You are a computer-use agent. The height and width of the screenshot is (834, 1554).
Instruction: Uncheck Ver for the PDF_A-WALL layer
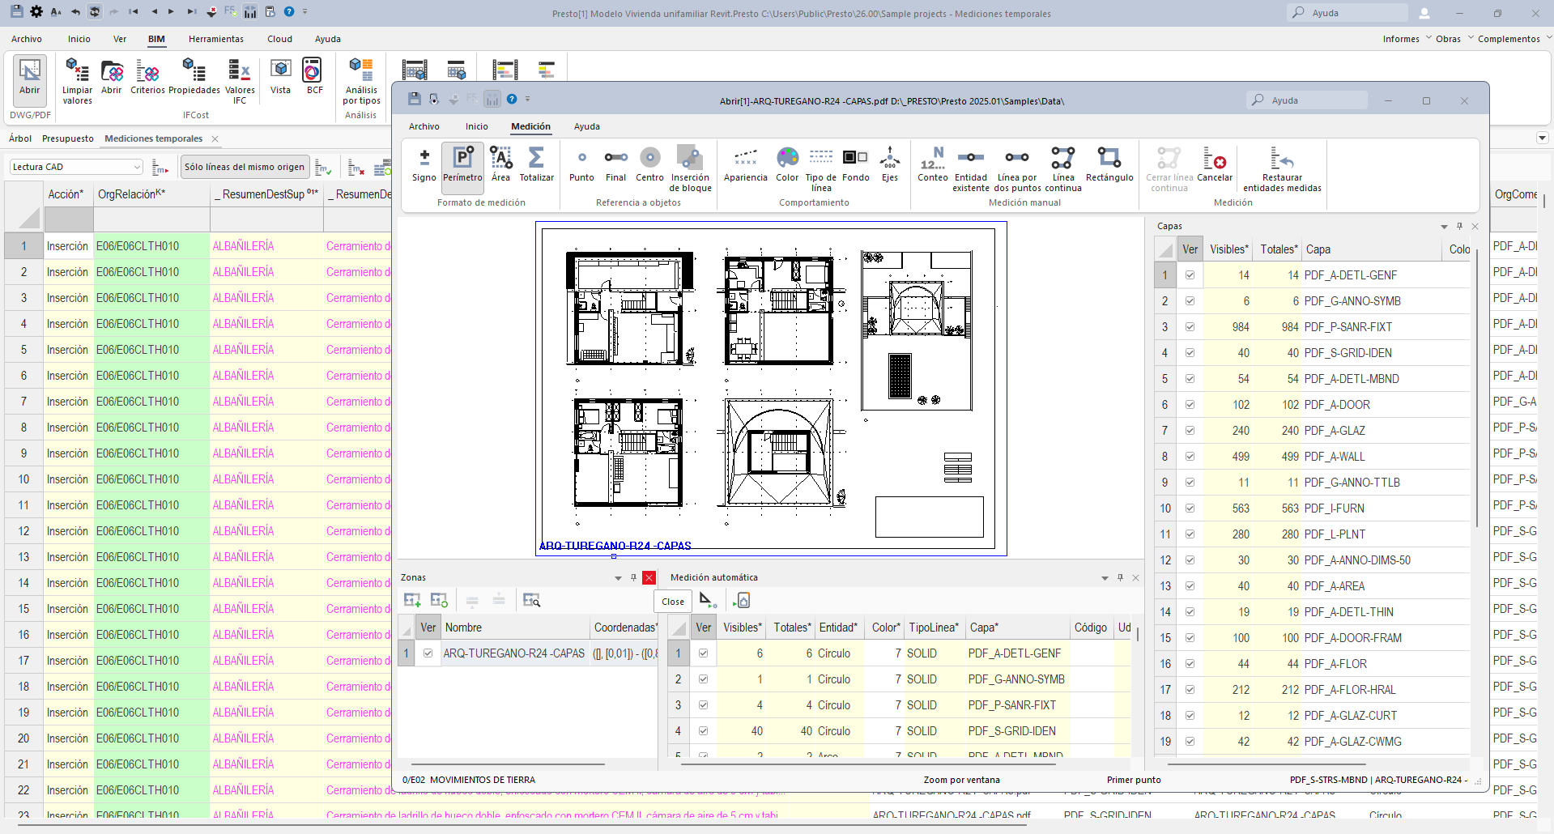point(1189,456)
